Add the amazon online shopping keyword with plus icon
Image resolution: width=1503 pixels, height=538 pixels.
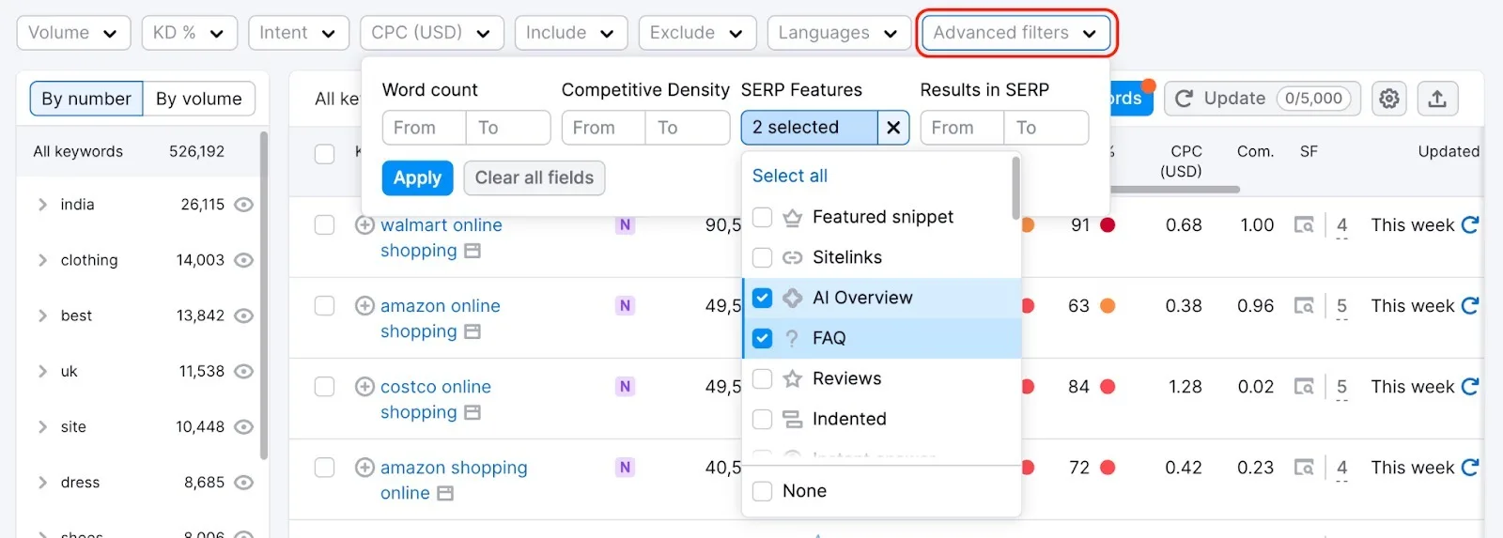tap(364, 306)
